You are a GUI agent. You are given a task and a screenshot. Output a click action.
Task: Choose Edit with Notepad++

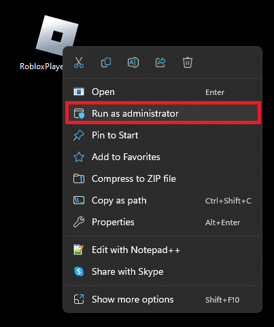(162, 250)
